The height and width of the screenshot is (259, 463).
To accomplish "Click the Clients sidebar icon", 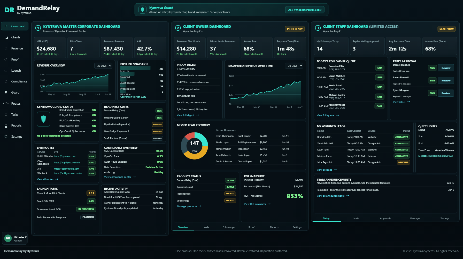I will (x=6, y=37).
